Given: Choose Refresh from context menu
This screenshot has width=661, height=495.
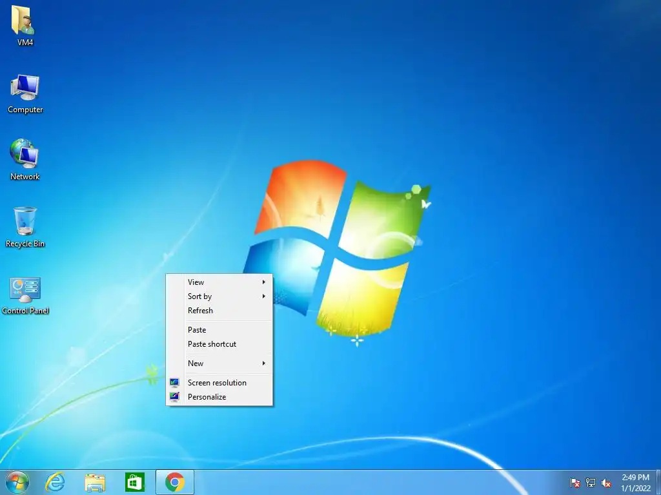Looking at the screenshot, I should point(219,311).
